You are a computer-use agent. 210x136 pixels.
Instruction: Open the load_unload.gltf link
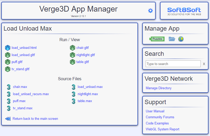click(x=23, y=55)
